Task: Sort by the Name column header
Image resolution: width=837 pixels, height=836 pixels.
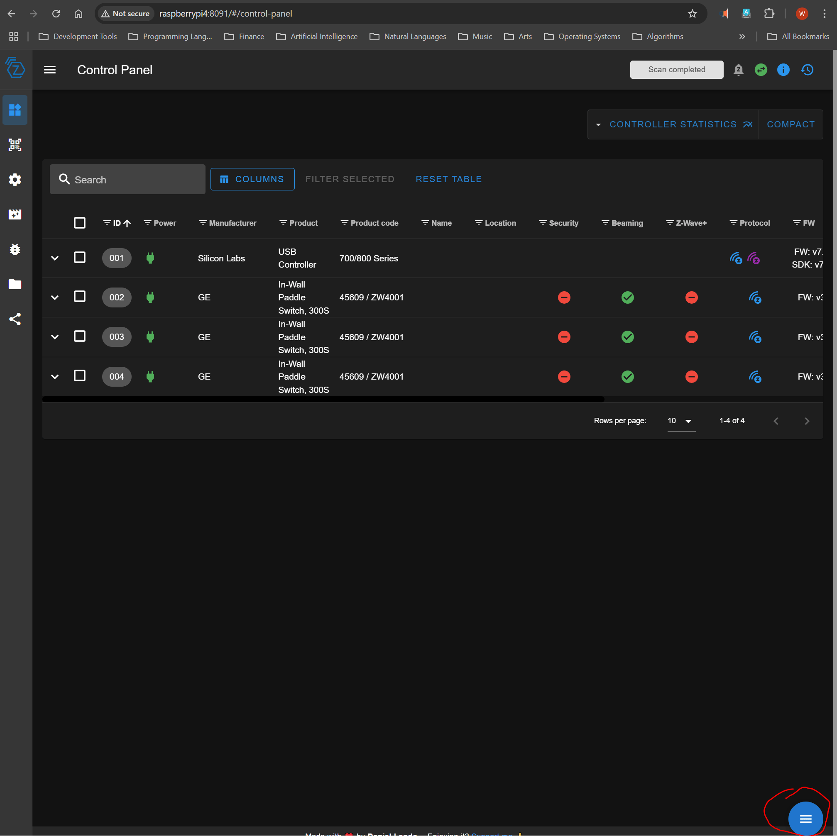Action: tap(441, 223)
